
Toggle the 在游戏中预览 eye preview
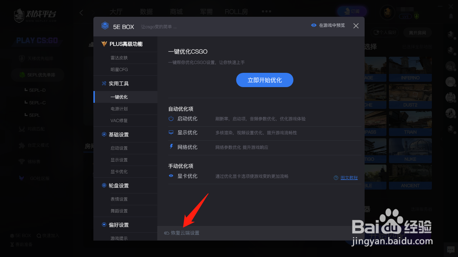coord(328,25)
